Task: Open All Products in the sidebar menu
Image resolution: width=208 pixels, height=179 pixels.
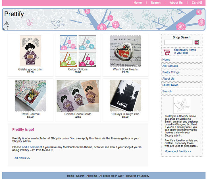Action: (x=170, y=66)
